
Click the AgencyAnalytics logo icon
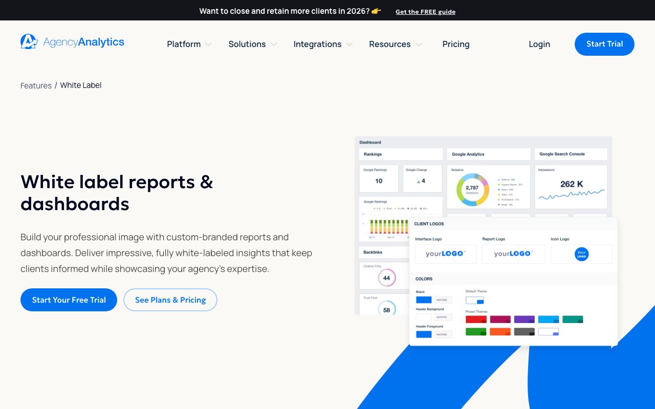click(x=29, y=41)
